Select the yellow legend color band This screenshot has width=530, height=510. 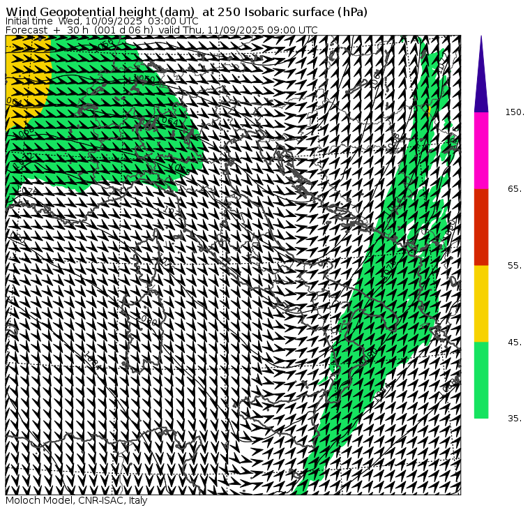[481, 303]
